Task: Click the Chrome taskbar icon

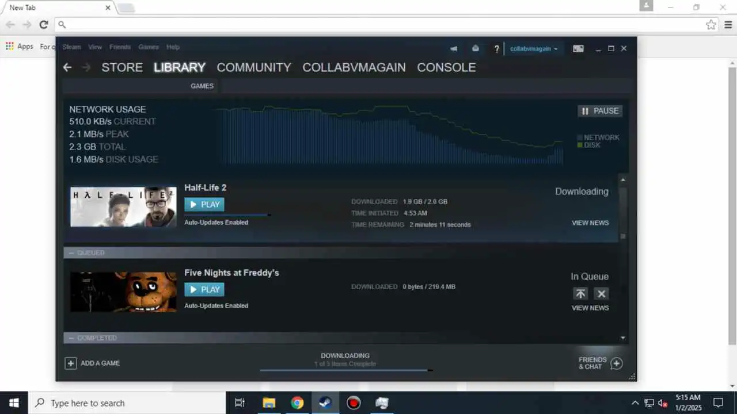Action: pyautogui.click(x=297, y=402)
